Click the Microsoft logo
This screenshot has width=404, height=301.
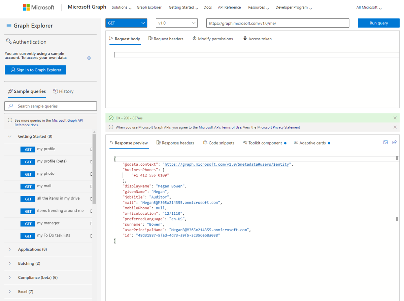click(x=38, y=7)
